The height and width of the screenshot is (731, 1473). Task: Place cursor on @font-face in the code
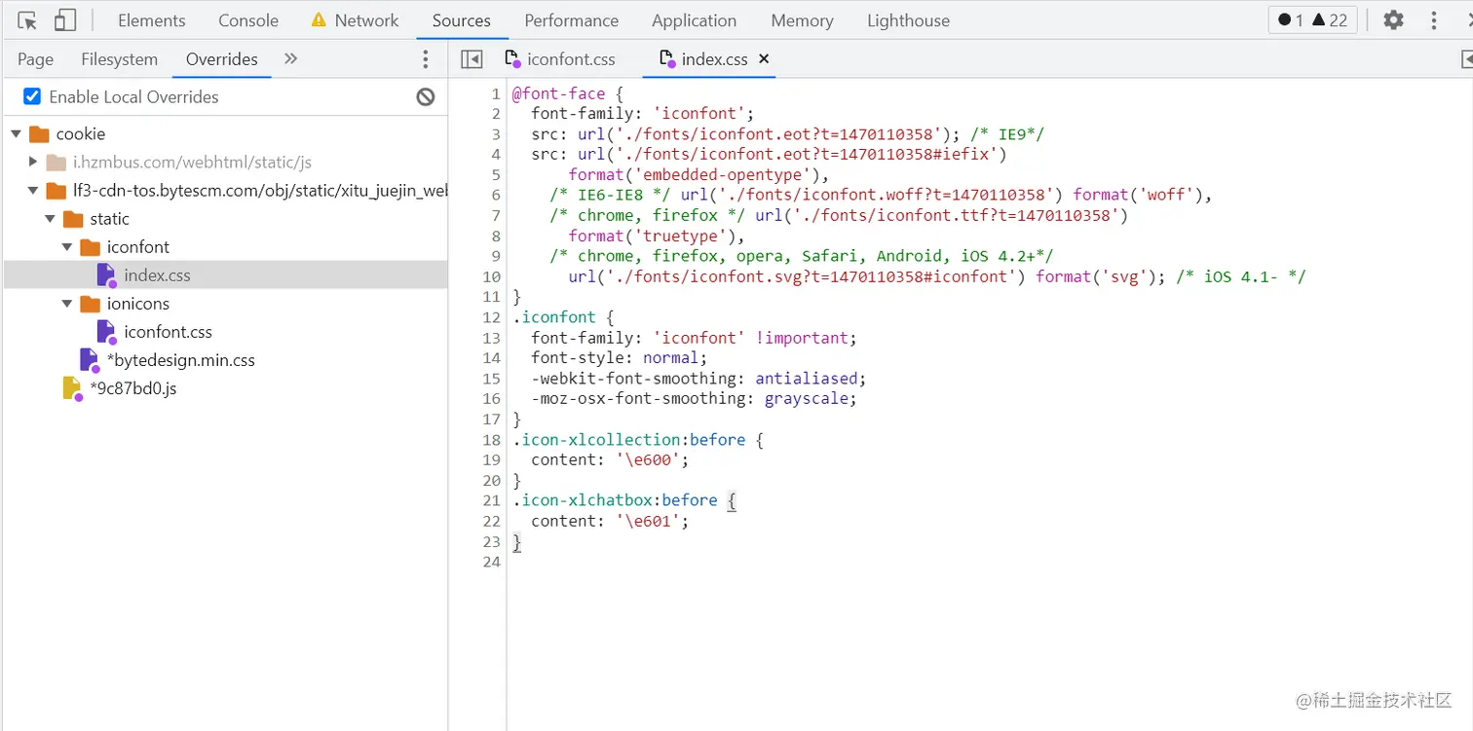pyautogui.click(x=559, y=93)
